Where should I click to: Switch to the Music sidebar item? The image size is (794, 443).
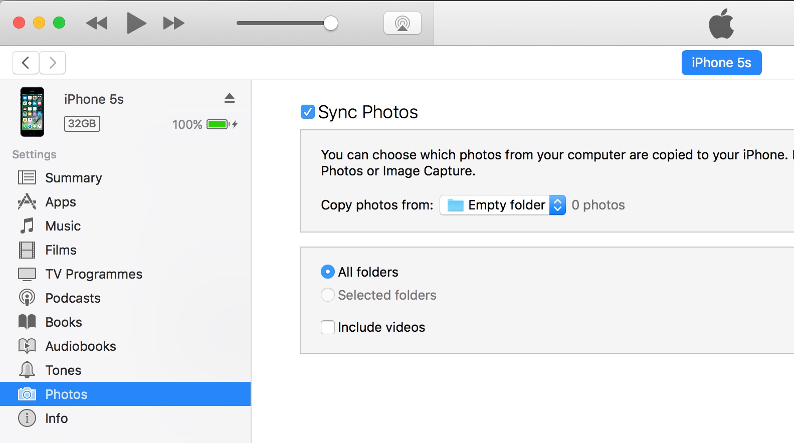[63, 226]
